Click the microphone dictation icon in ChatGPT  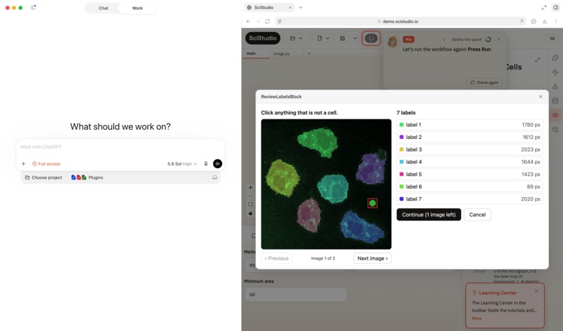point(206,163)
